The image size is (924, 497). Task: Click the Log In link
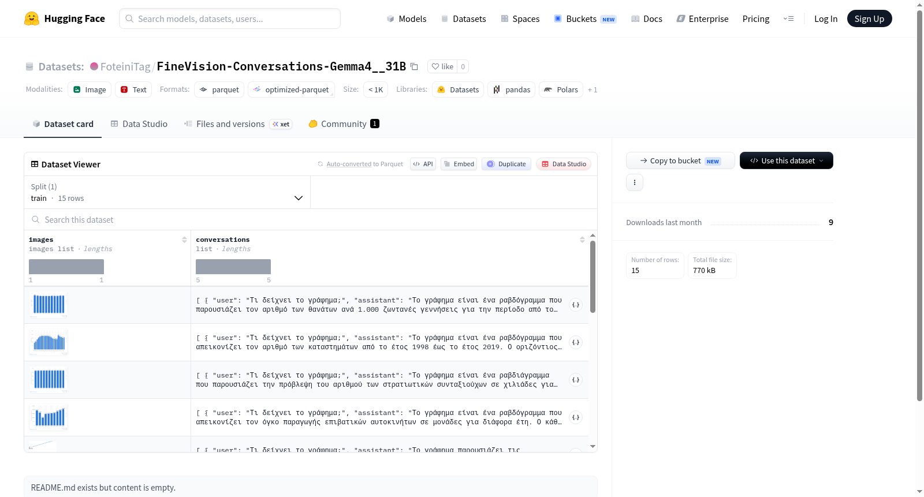[826, 18]
